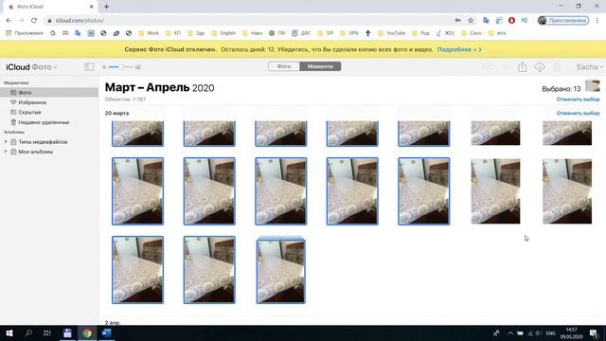Open the notification center icon
The height and width of the screenshot is (341, 606).
pos(594,332)
